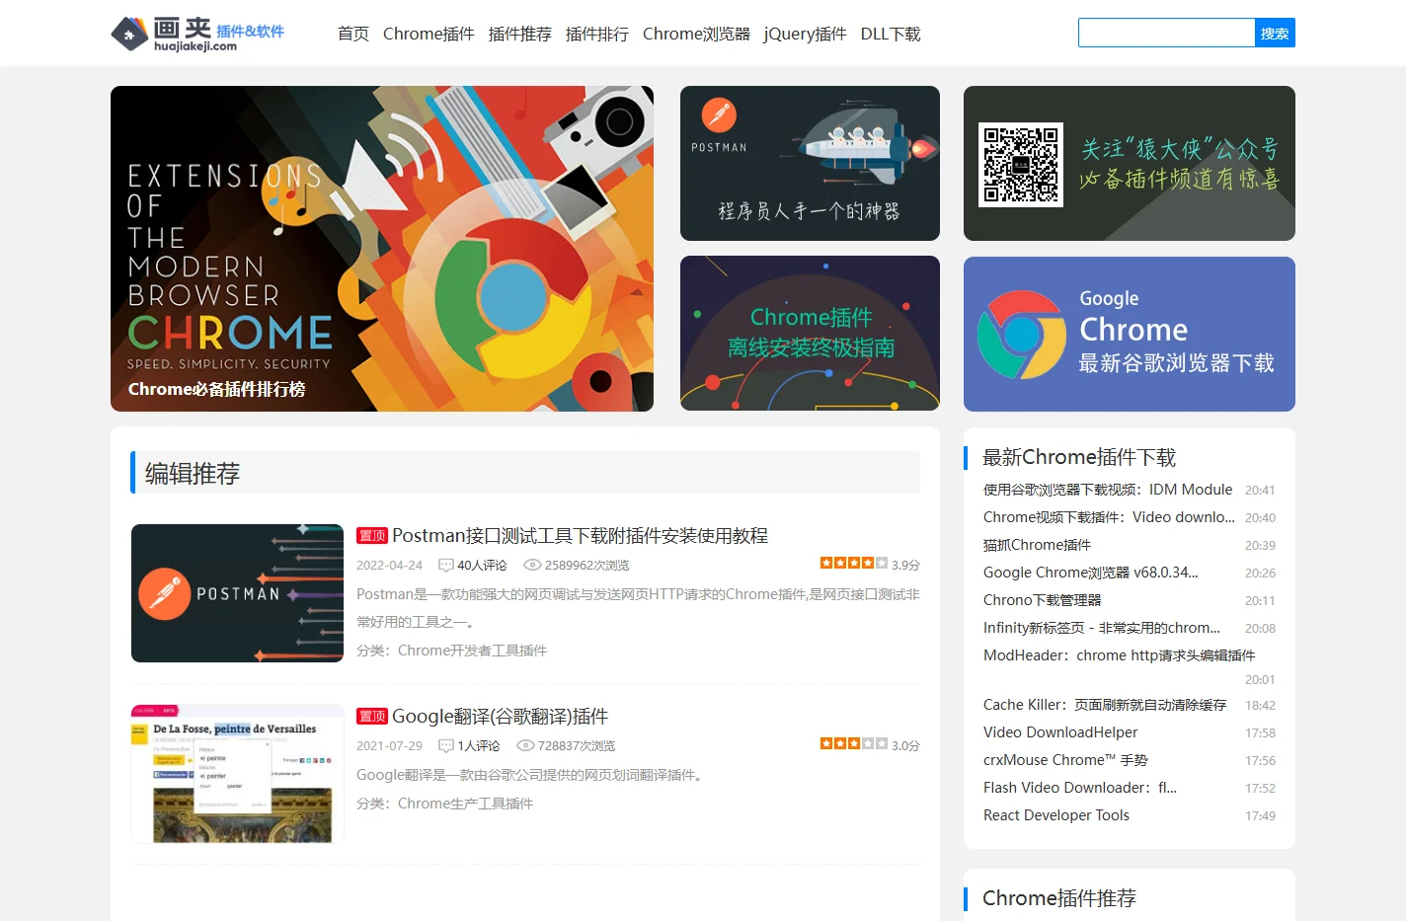Click the 搜索 search button
1406x921 pixels.
tap(1275, 33)
